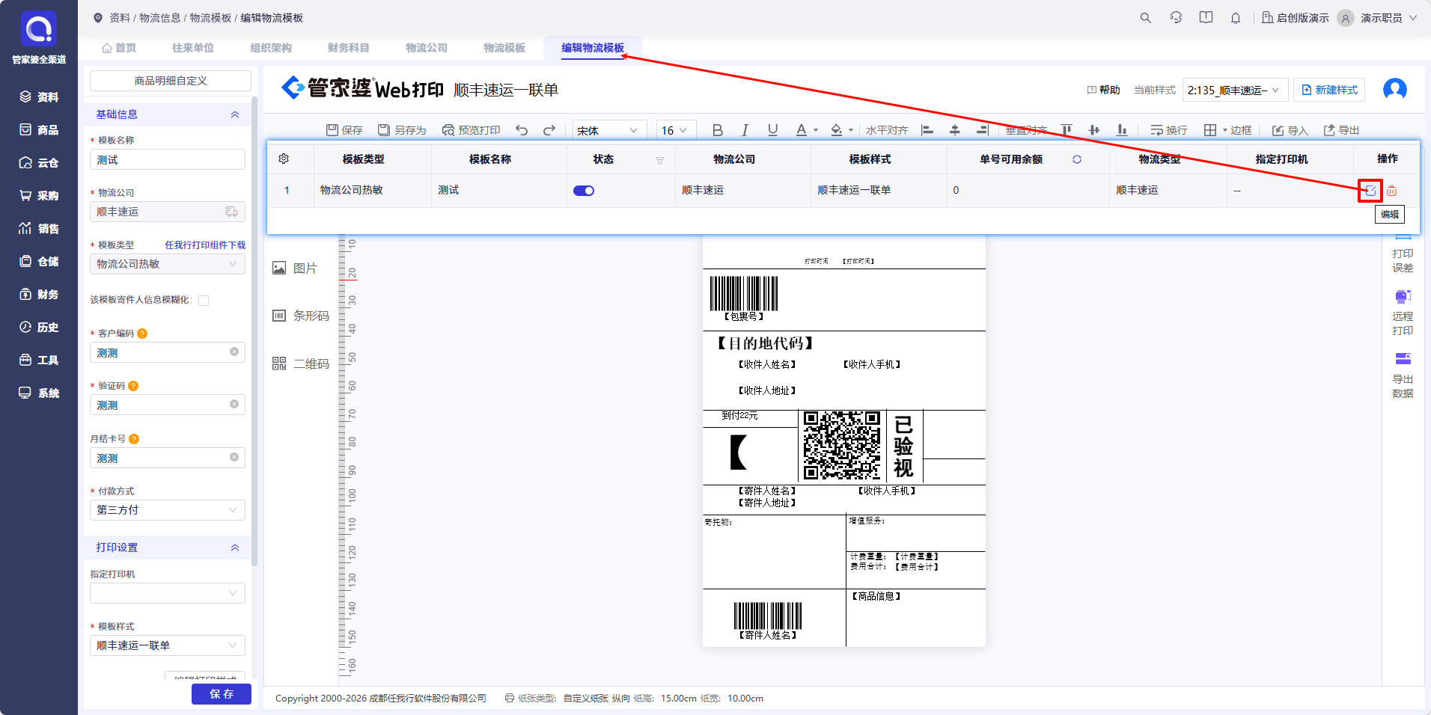1431x715 pixels.
Task: Clear the 客户编码 field
Action: click(x=234, y=352)
